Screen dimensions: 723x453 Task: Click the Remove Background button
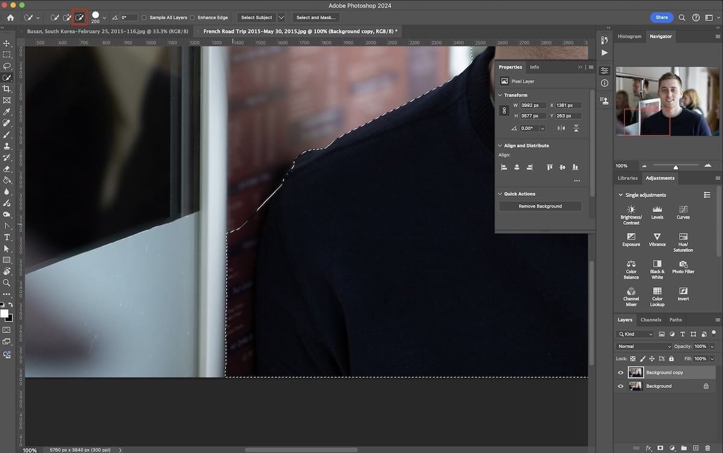(539, 205)
